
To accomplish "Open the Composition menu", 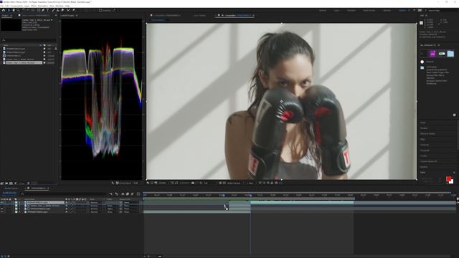I will point(16,6).
